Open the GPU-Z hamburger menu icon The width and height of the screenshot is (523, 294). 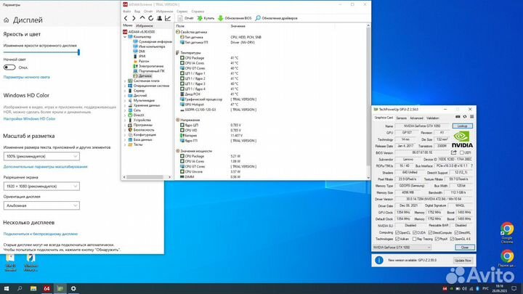click(471, 117)
